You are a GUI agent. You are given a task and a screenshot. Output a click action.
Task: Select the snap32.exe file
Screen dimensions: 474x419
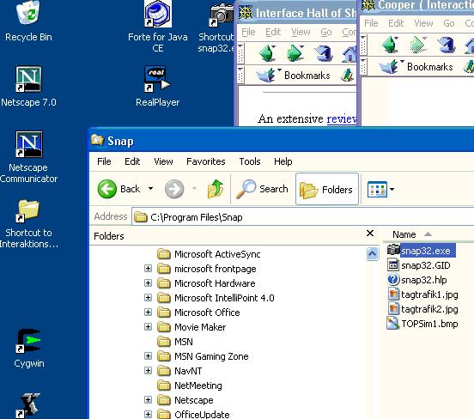point(422,251)
